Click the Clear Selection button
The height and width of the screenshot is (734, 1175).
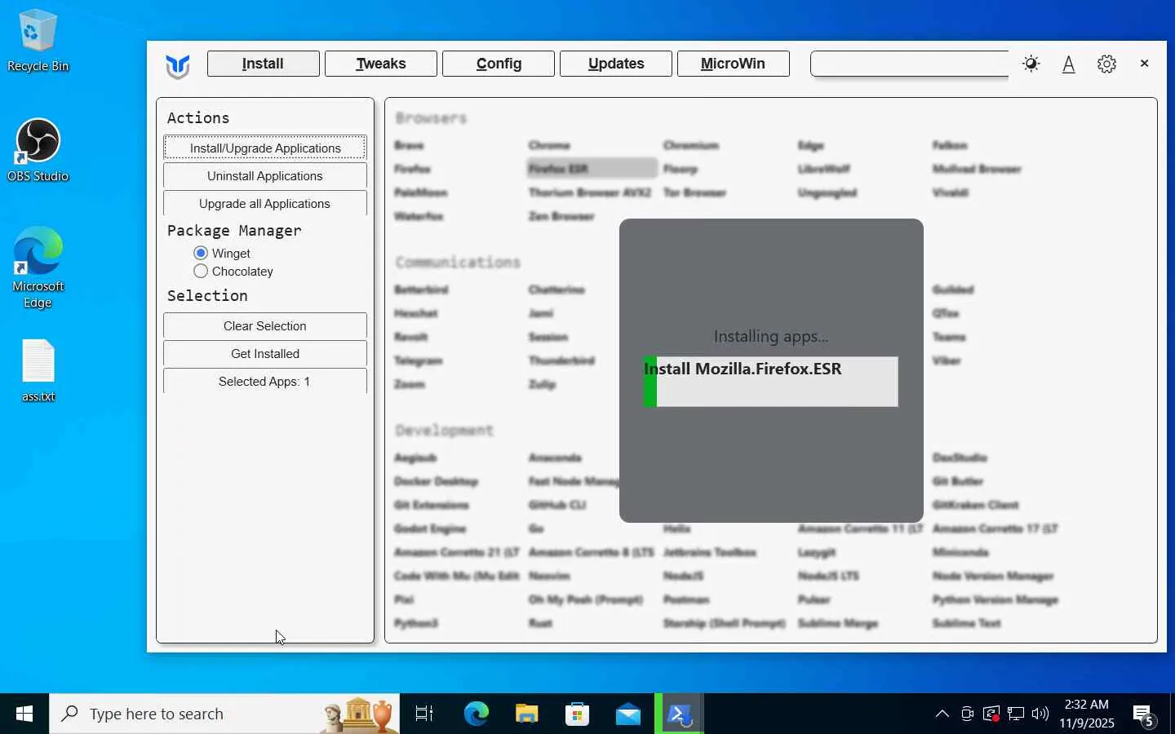click(265, 325)
